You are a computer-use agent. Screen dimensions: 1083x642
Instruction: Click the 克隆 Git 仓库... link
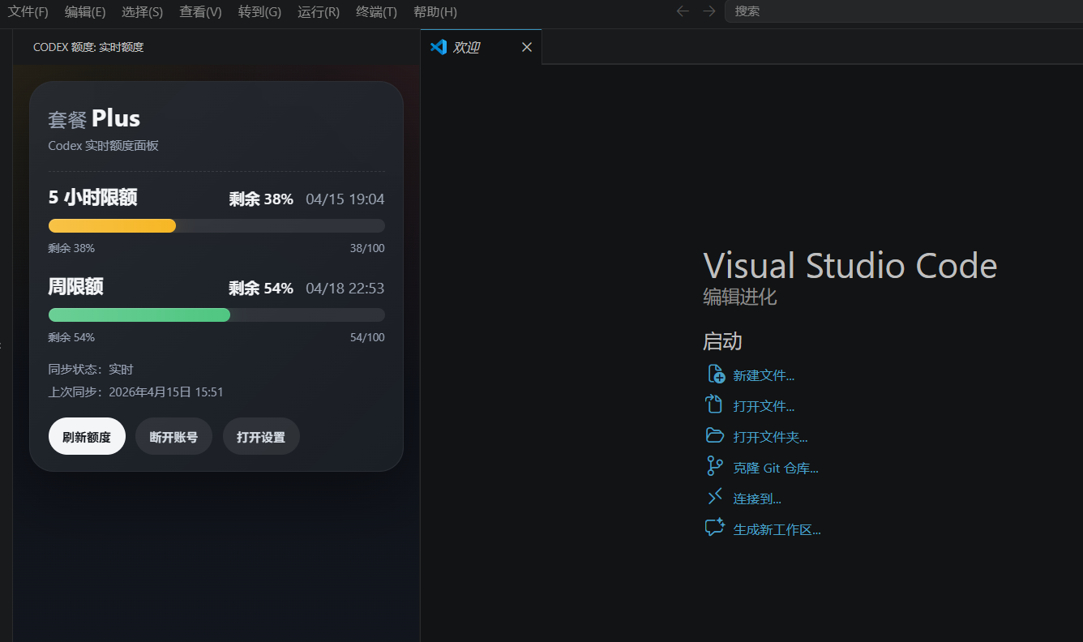(x=776, y=468)
